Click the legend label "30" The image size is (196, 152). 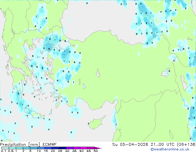[x=67, y=151]
